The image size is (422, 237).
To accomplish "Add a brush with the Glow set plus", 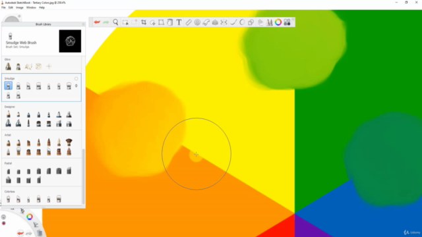I will point(49,66).
